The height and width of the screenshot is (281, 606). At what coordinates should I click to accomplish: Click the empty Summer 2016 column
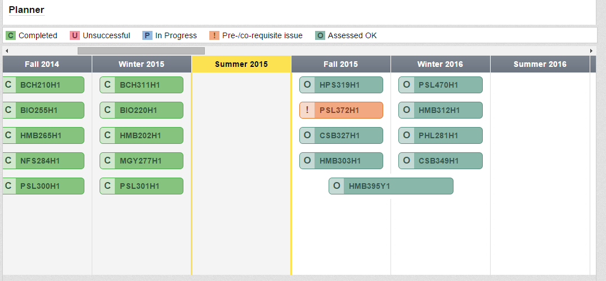[540, 169]
